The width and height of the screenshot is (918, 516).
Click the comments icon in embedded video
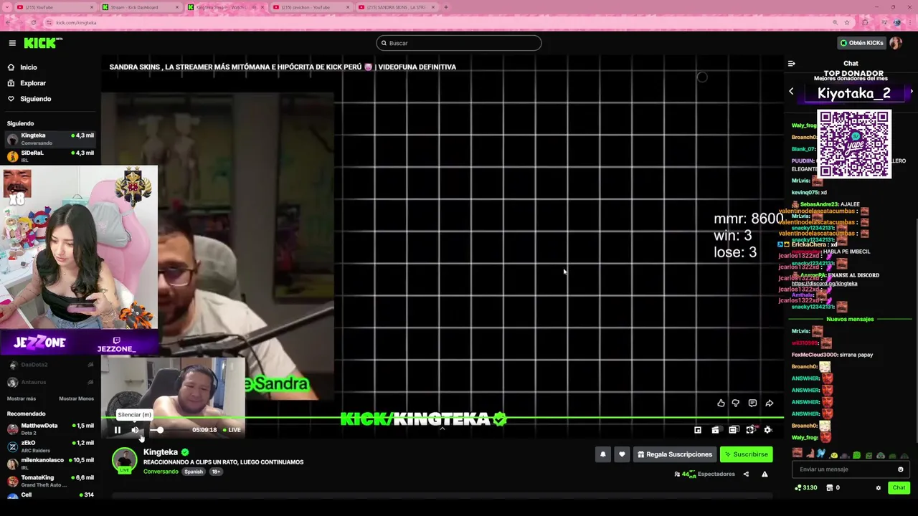tap(752, 403)
